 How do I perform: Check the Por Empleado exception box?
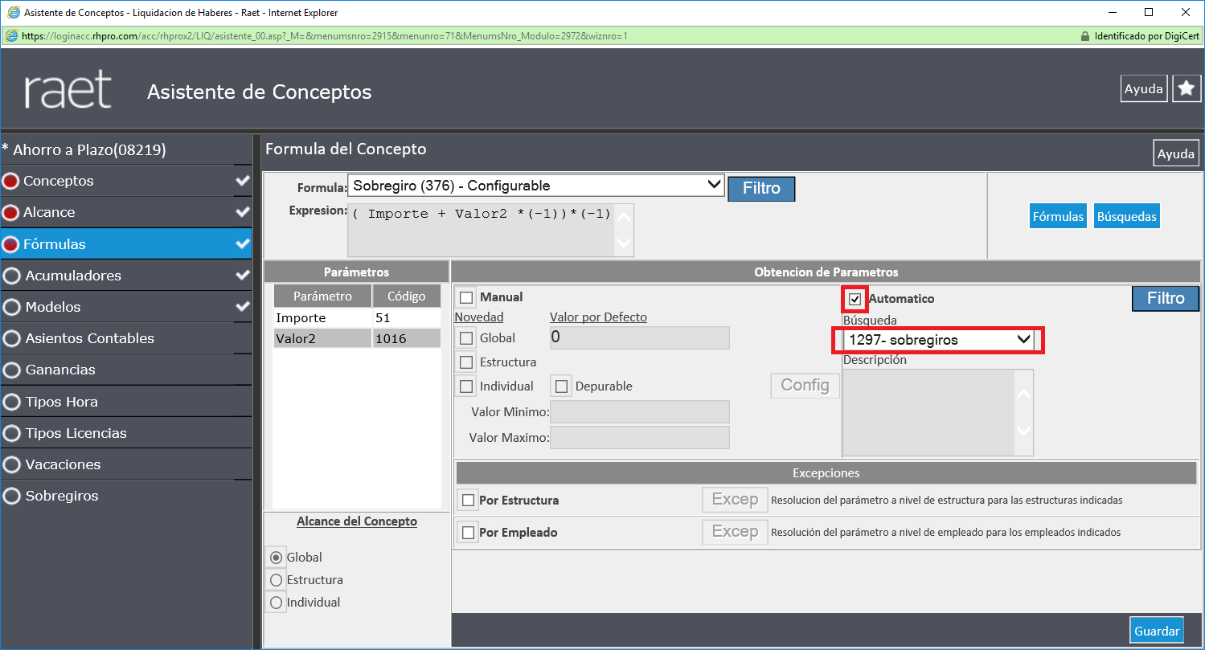click(468, 533)
